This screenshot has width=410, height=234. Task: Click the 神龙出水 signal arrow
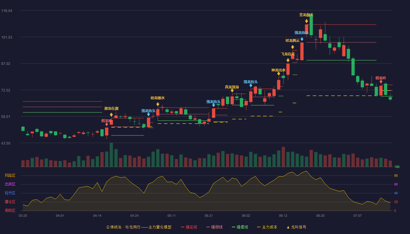[279, 74]
